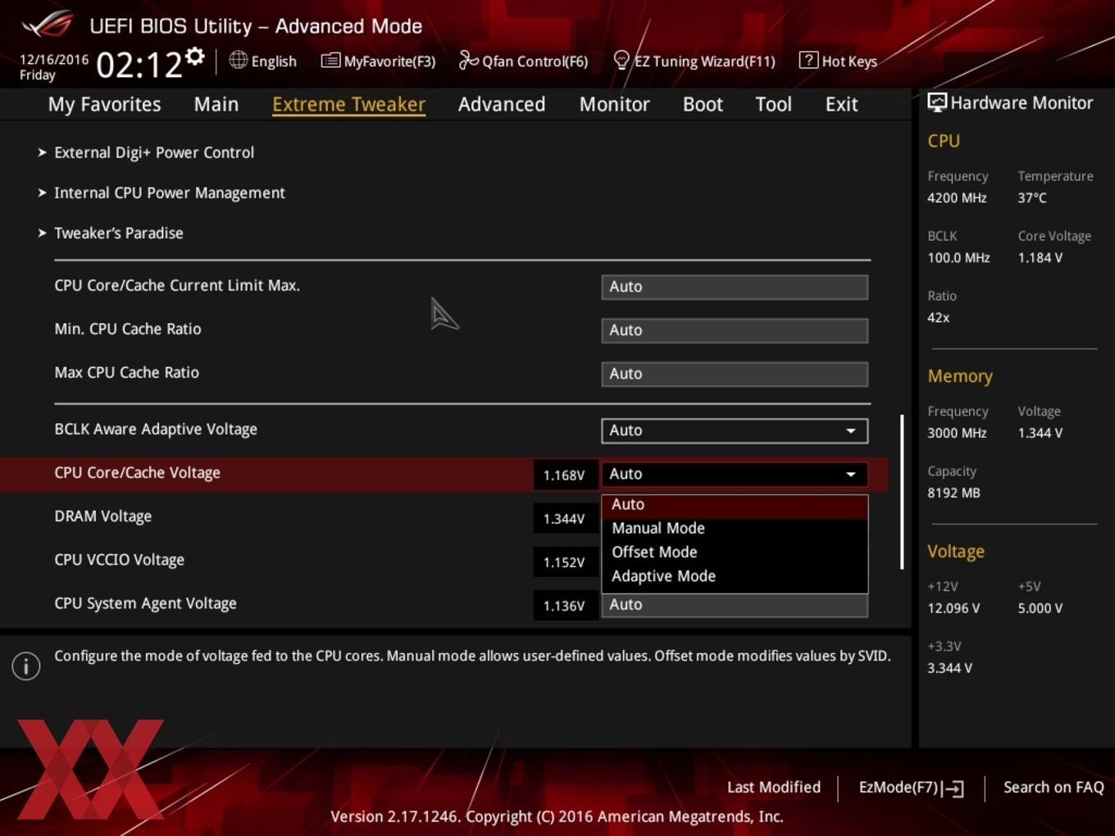The height and width of the screenshot is (836, 1115).
Task: Launch EZ Tuning Wizard lightbulb icon
Action: [x=621, y=61]
